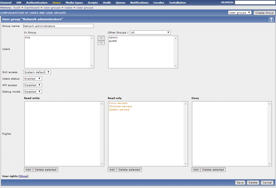This screenshot has height=188, width=276.
Task: Click Dashboard in the history breadcrumb
Action: click(32, 8)
